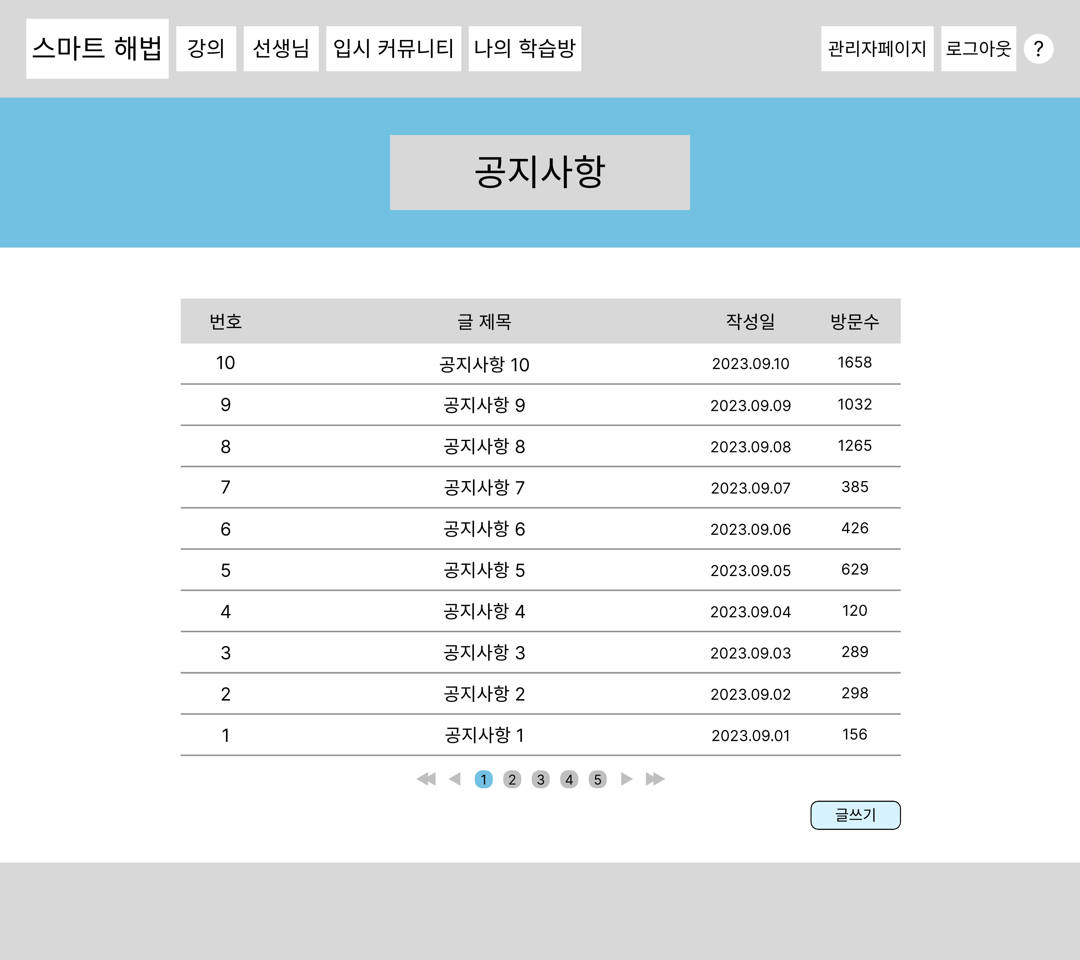The height and width of the screenshot is (960, 1080).
Task: Open 나의 학습방 menu
Action: tap(524, 49)
